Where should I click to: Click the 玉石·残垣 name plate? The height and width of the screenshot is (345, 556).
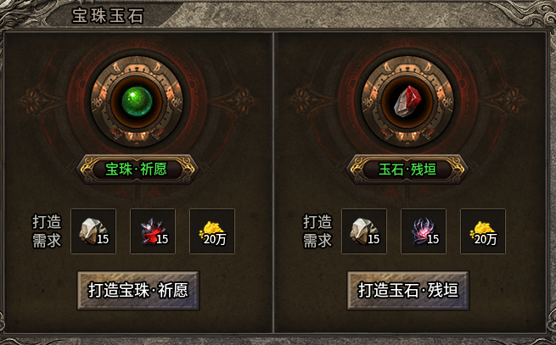[x=407, y=170]
